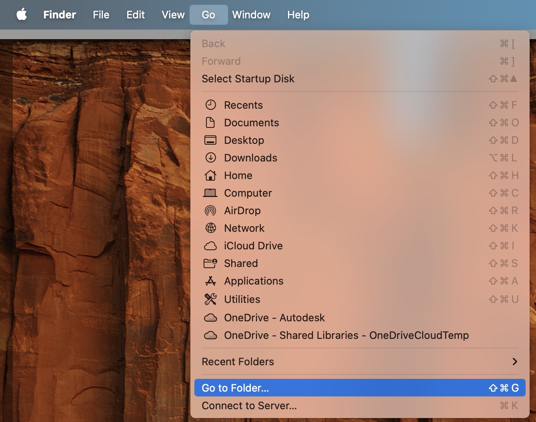
Task: Open the Window menu
Action: pyautogui.click(x=251, y=15)
